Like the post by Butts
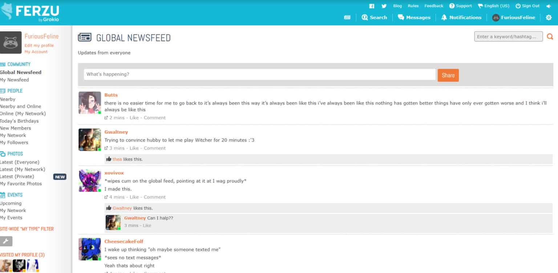Viewport: 558px width, 273px height. click(134, 118)
